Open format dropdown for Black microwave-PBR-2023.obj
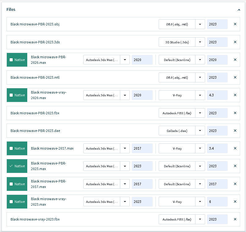The image size is (246, 232). pos(200,24)
